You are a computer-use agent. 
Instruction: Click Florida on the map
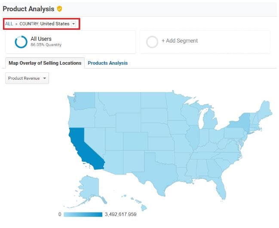point(220,185)
